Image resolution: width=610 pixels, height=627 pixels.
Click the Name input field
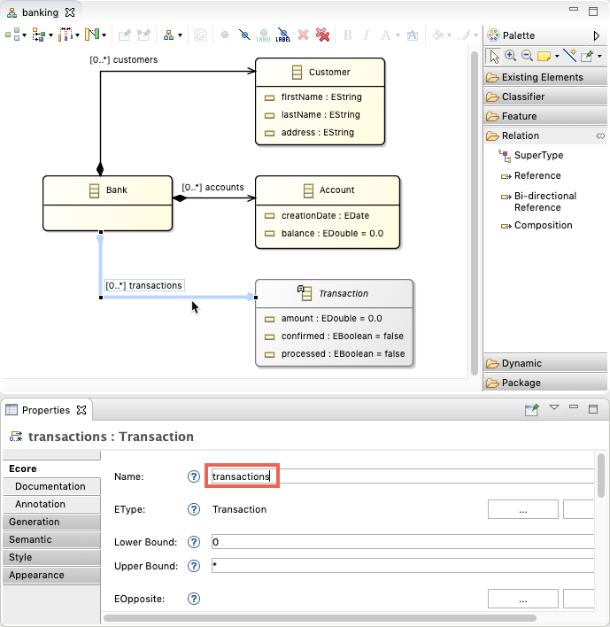click(403, 476)
